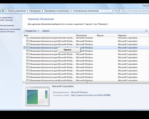Click Установленные обновления breadcrumb

tap(86, 11)
